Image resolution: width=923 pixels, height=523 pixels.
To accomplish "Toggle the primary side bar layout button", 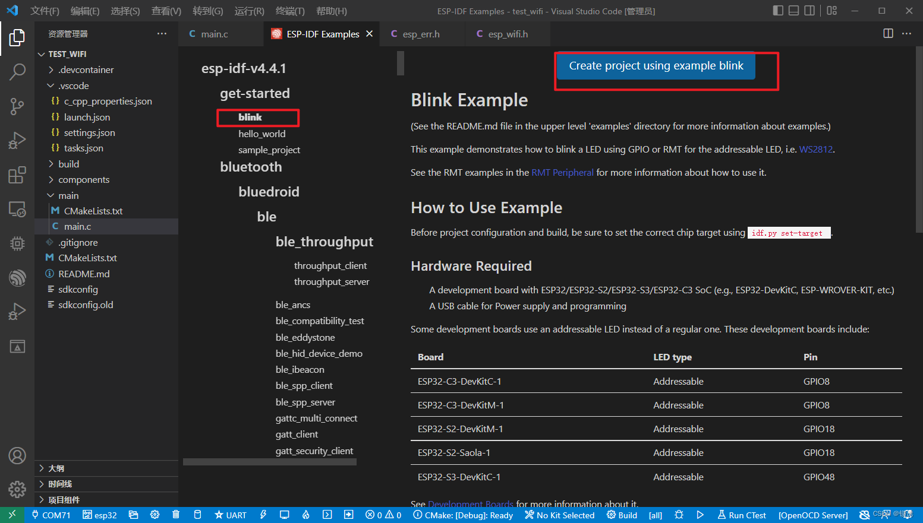I will tap(778, 11).
